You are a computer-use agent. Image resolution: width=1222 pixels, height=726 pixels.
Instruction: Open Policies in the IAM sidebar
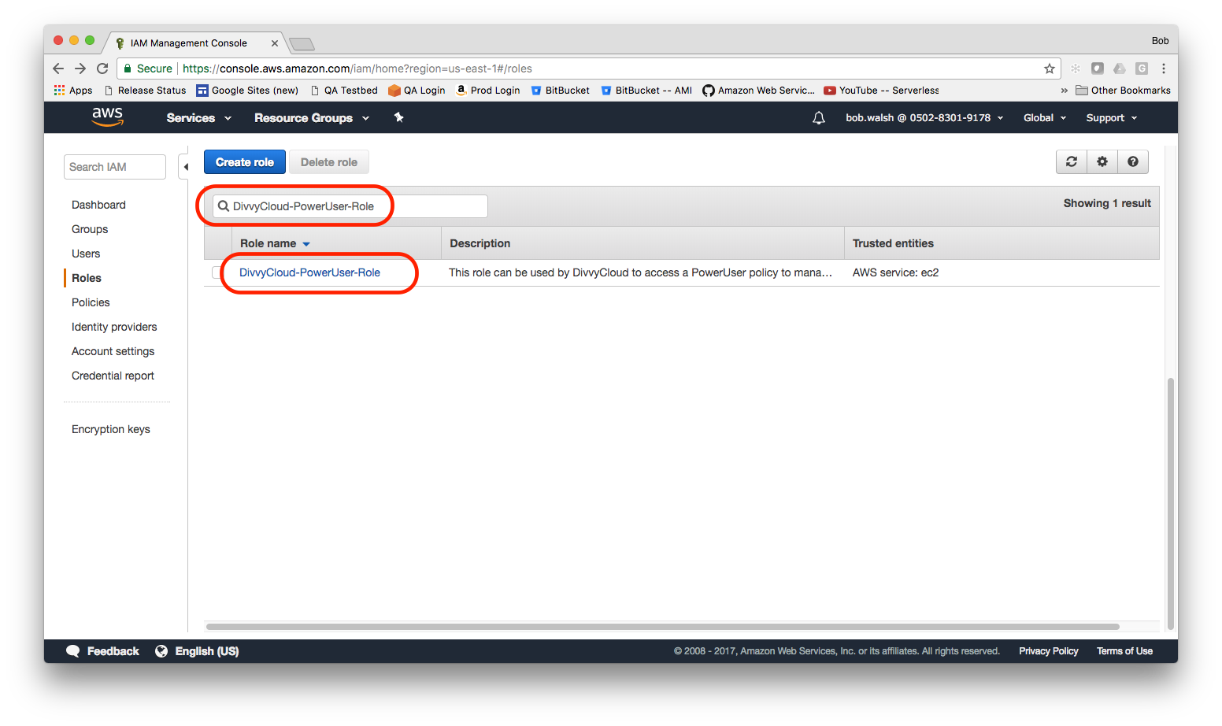(91, 302)
